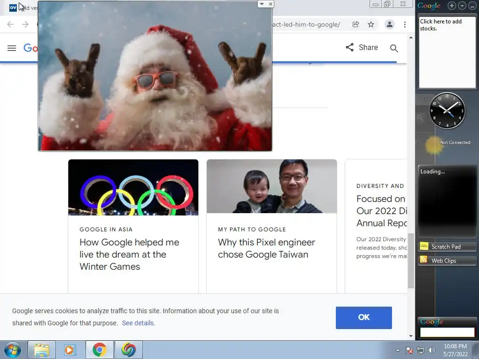Screen dimensions: 479x359
Task: Open the 'See details' cookie link
Action: (138, 323)
